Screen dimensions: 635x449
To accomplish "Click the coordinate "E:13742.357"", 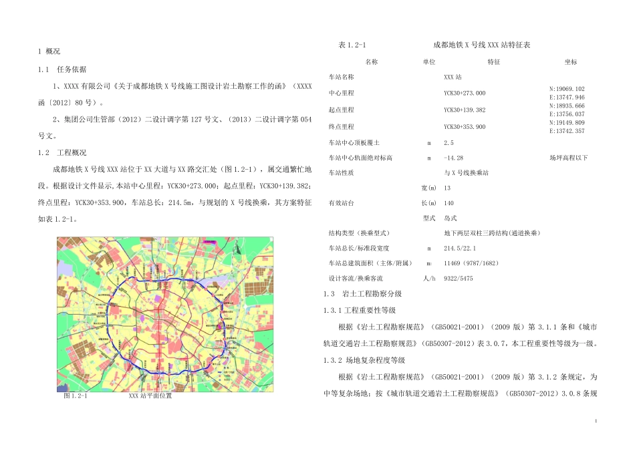I will point(567,131).
